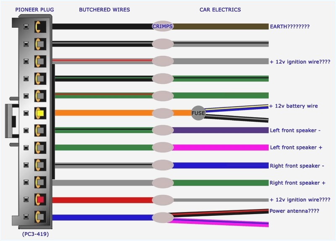Click the crimp joining the red wire
Image resolution: width=336 pixels, height=241 pixels.
pyautogui.click(x=163, y=200)
